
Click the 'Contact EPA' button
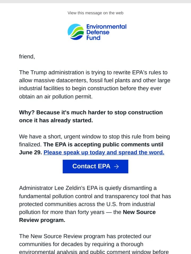pos(95,166)
